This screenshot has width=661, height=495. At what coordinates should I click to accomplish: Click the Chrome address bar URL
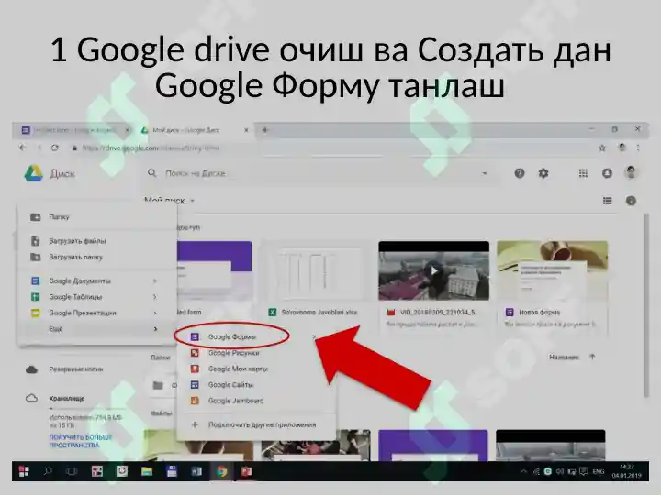pyautogui.click(x=151, y=148)
